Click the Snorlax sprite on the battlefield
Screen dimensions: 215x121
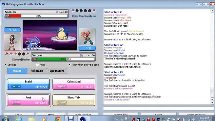(x=62, y=33)
